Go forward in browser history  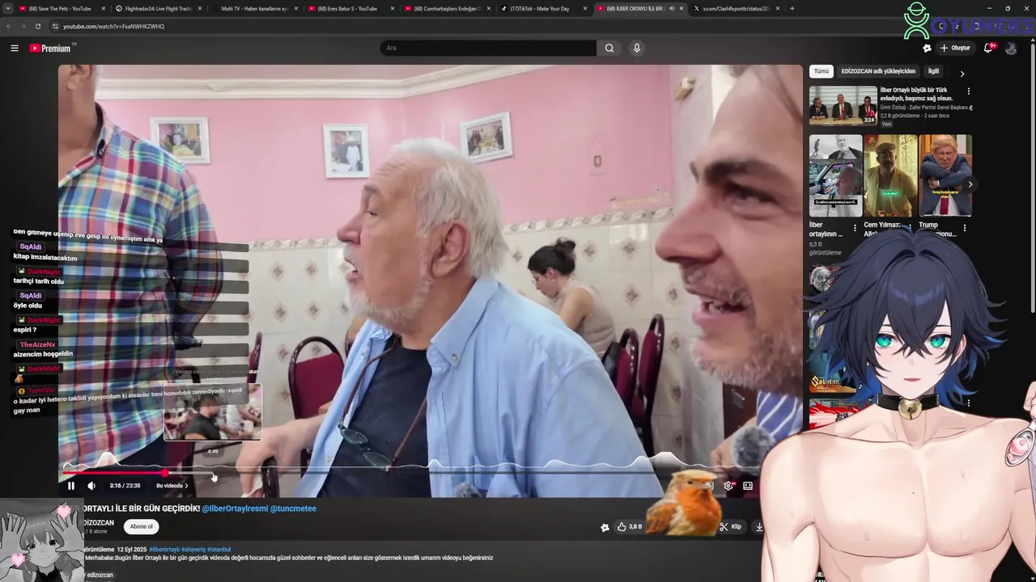[23, 26]
